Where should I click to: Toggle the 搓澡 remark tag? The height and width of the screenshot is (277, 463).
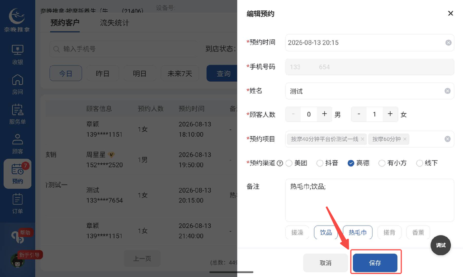[297, 232]
